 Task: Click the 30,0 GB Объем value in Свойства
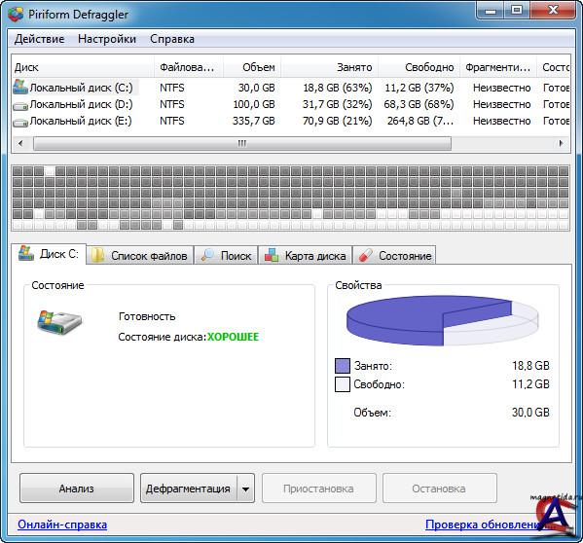530,413
